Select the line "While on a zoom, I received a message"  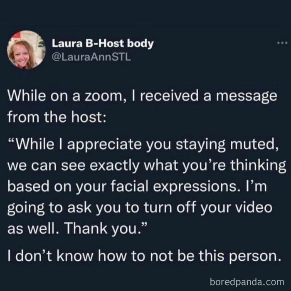[142, 96]
